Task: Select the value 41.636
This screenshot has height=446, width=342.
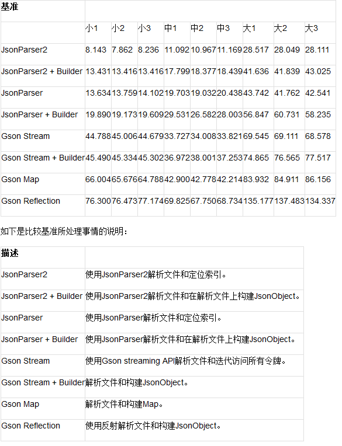Action: click(x=255, y=71)
